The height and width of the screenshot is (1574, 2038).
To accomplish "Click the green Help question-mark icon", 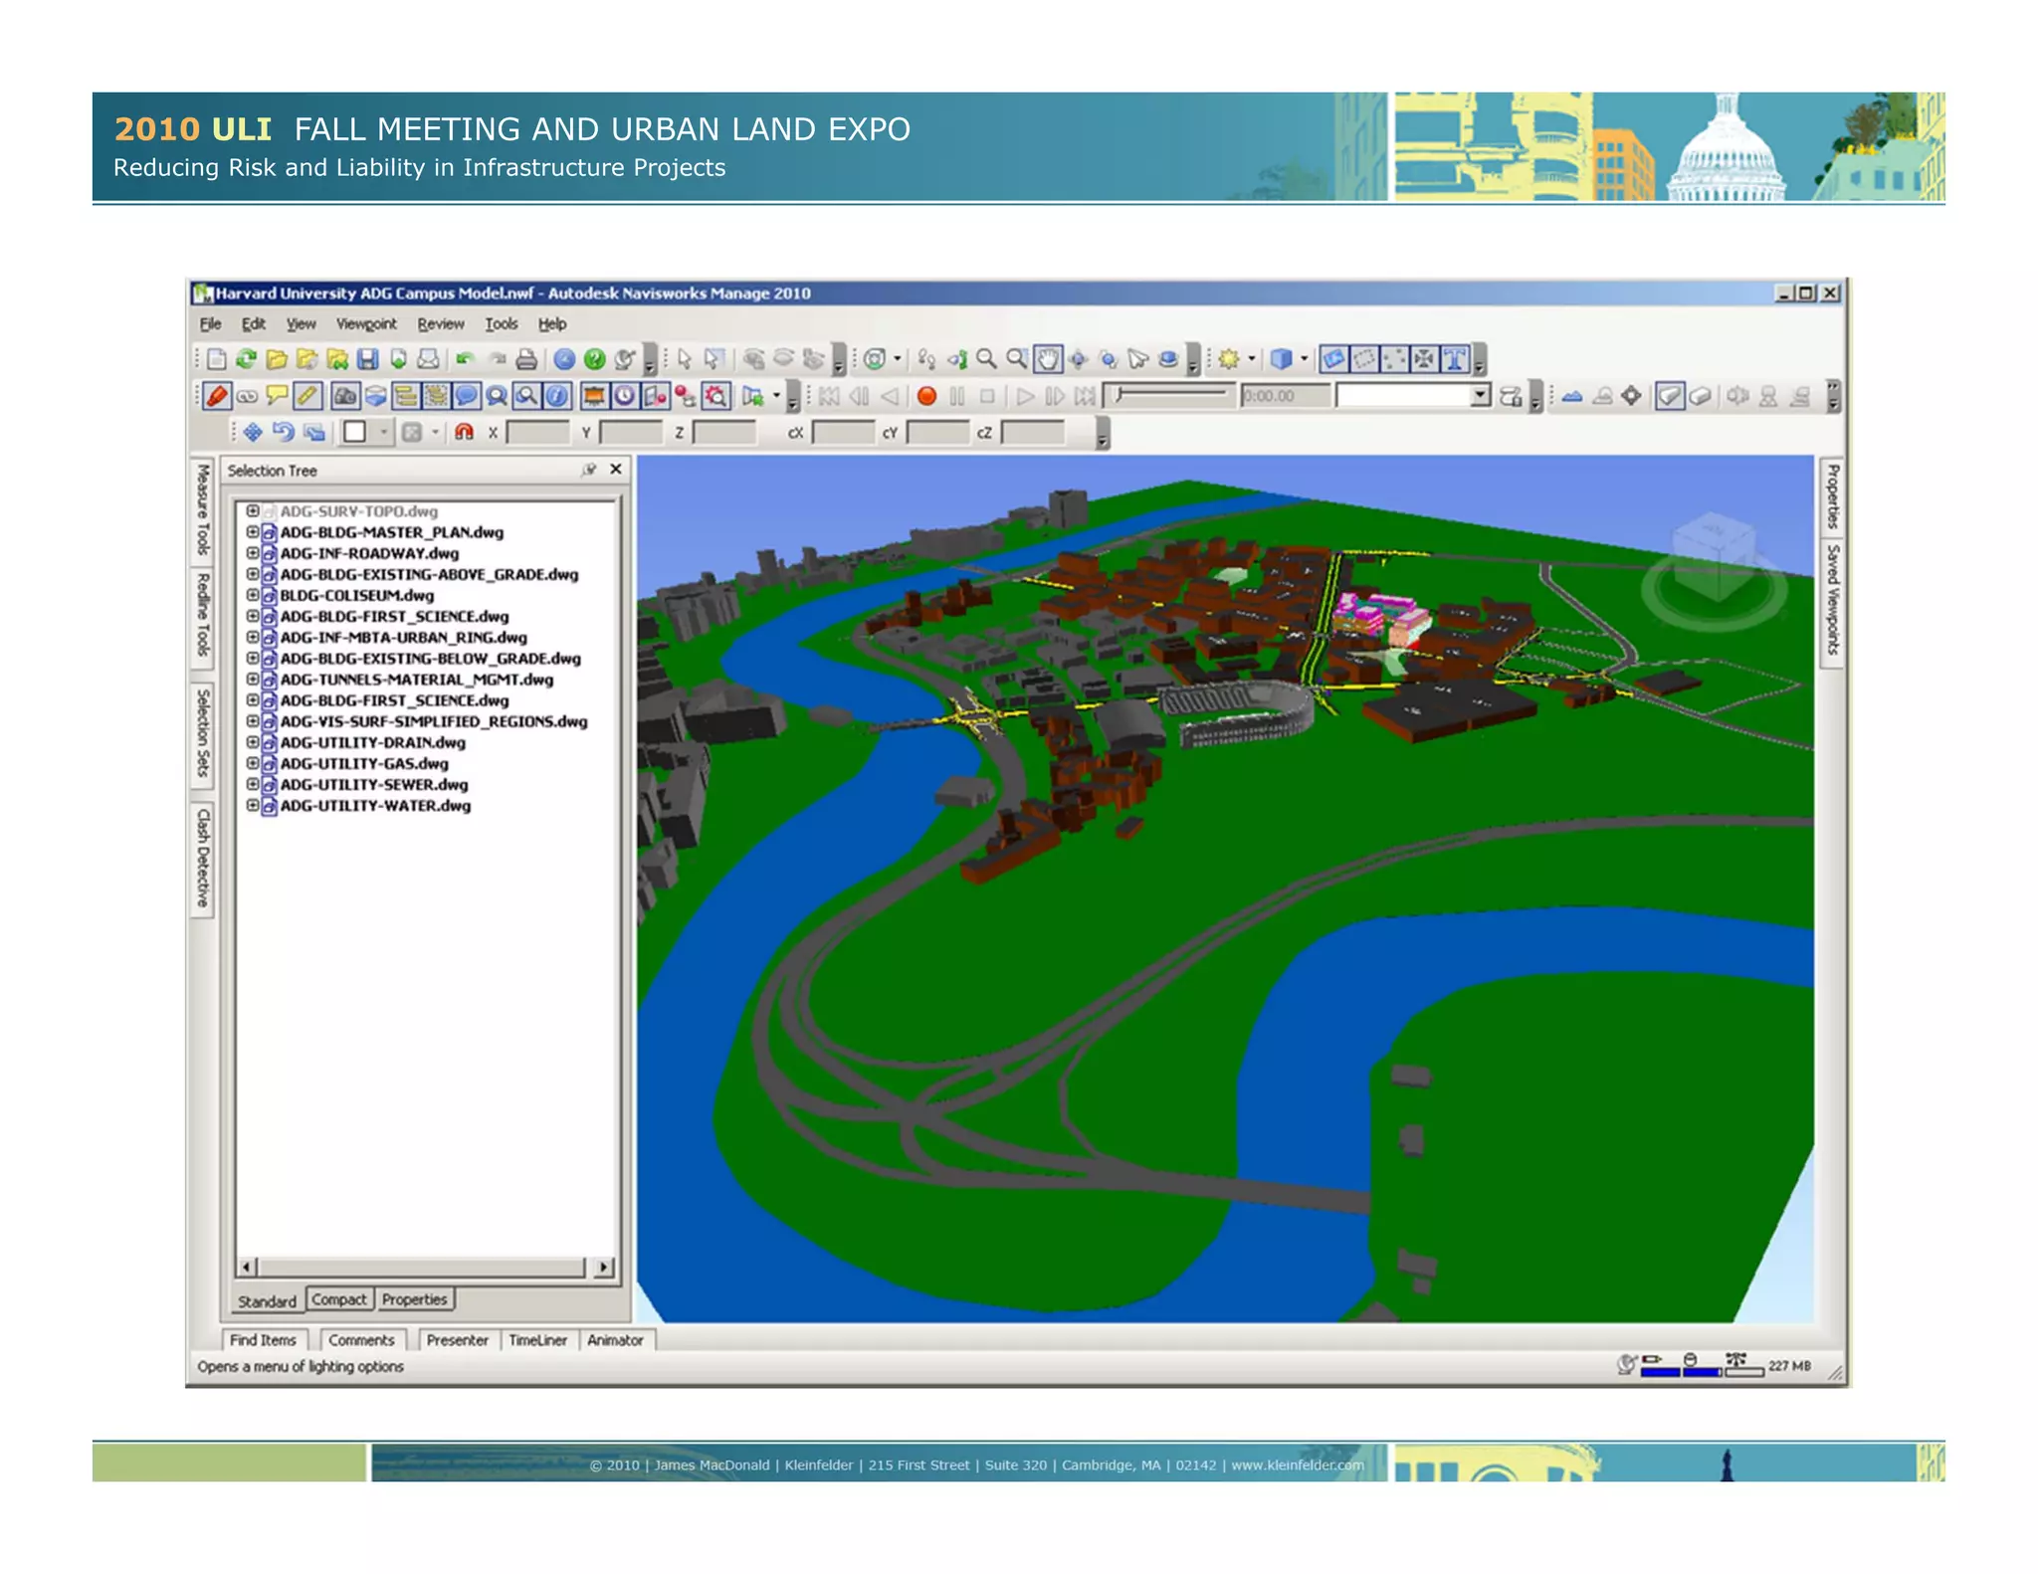I will click(594, 359).
